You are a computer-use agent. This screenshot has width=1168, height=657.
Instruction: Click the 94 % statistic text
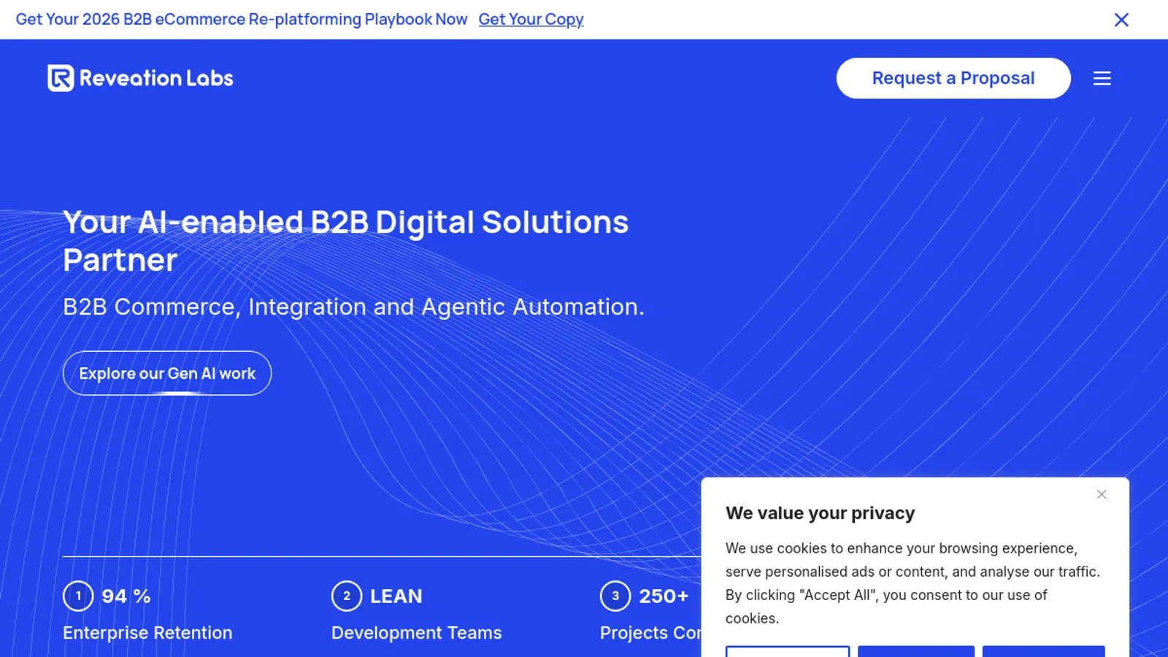(126, 596)
